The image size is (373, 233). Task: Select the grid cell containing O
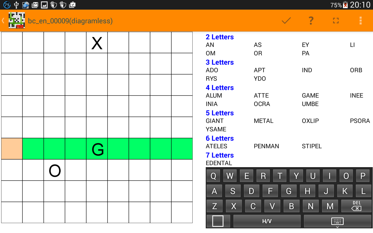click(54, 170)
